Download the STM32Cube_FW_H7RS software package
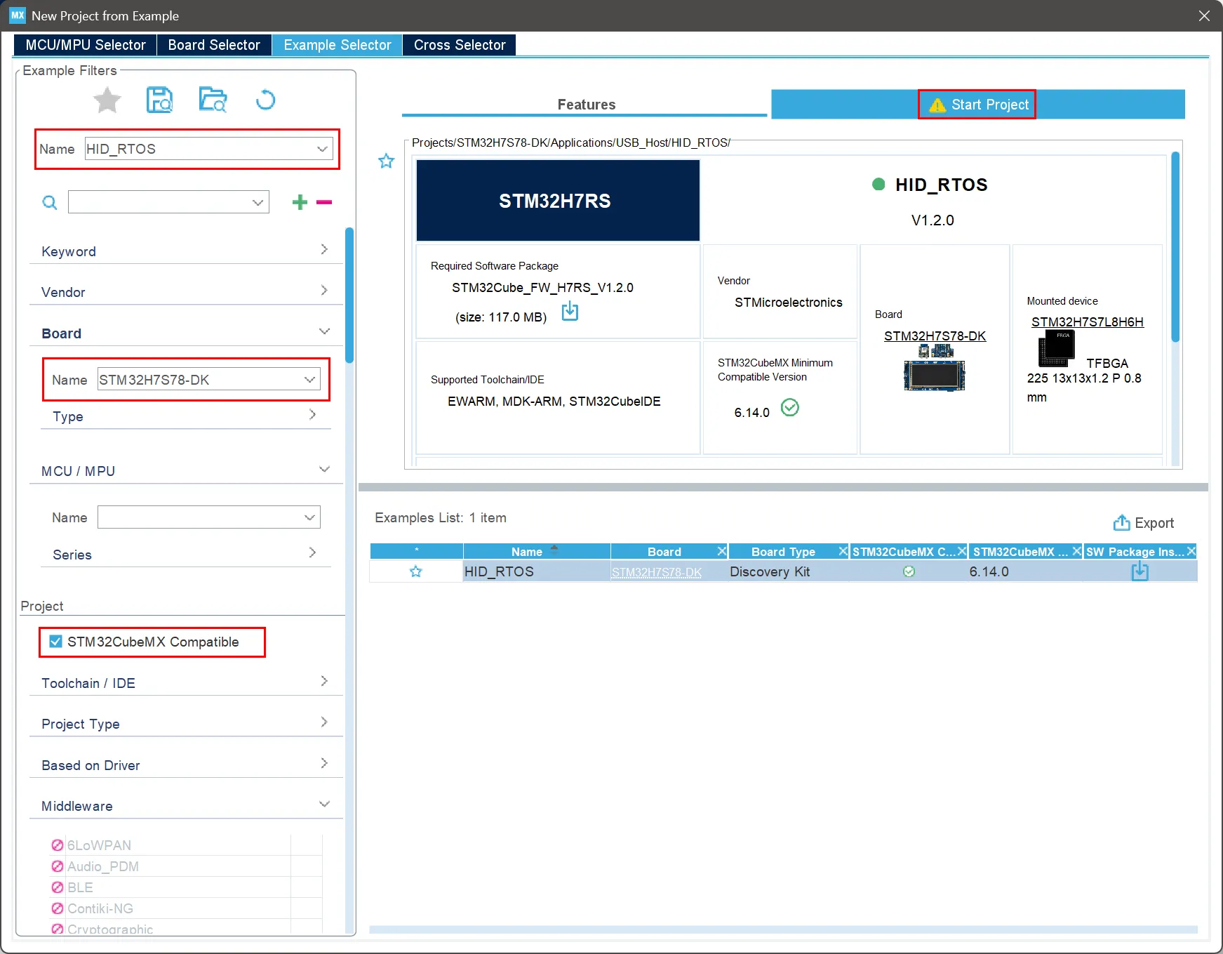1223x954 pixels. 570,311
